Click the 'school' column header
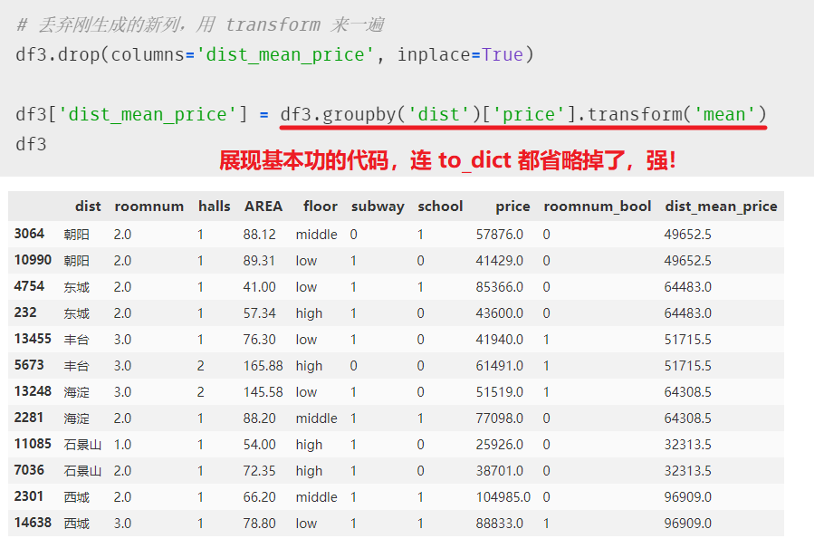 click(439, 207)
